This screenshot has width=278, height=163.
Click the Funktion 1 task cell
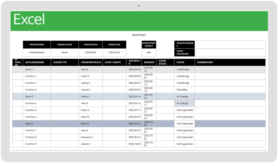tap(37, 76)
